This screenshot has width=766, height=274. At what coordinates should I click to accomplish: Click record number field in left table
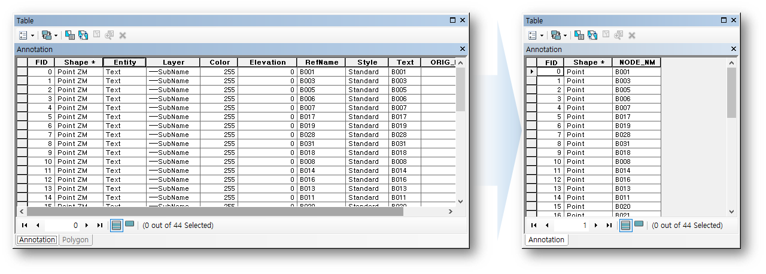tap(62, 226)
